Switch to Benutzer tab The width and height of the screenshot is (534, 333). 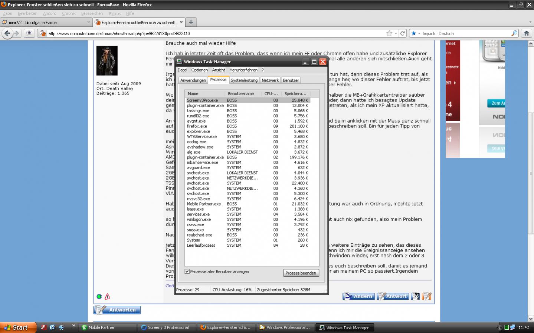pyautogui.click(x=291, y=80)
